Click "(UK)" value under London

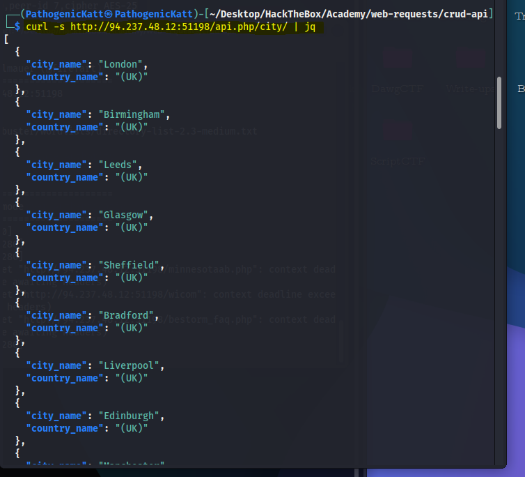132,77
